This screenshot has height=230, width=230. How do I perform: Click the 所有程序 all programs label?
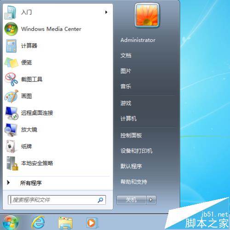click(31, 183)
